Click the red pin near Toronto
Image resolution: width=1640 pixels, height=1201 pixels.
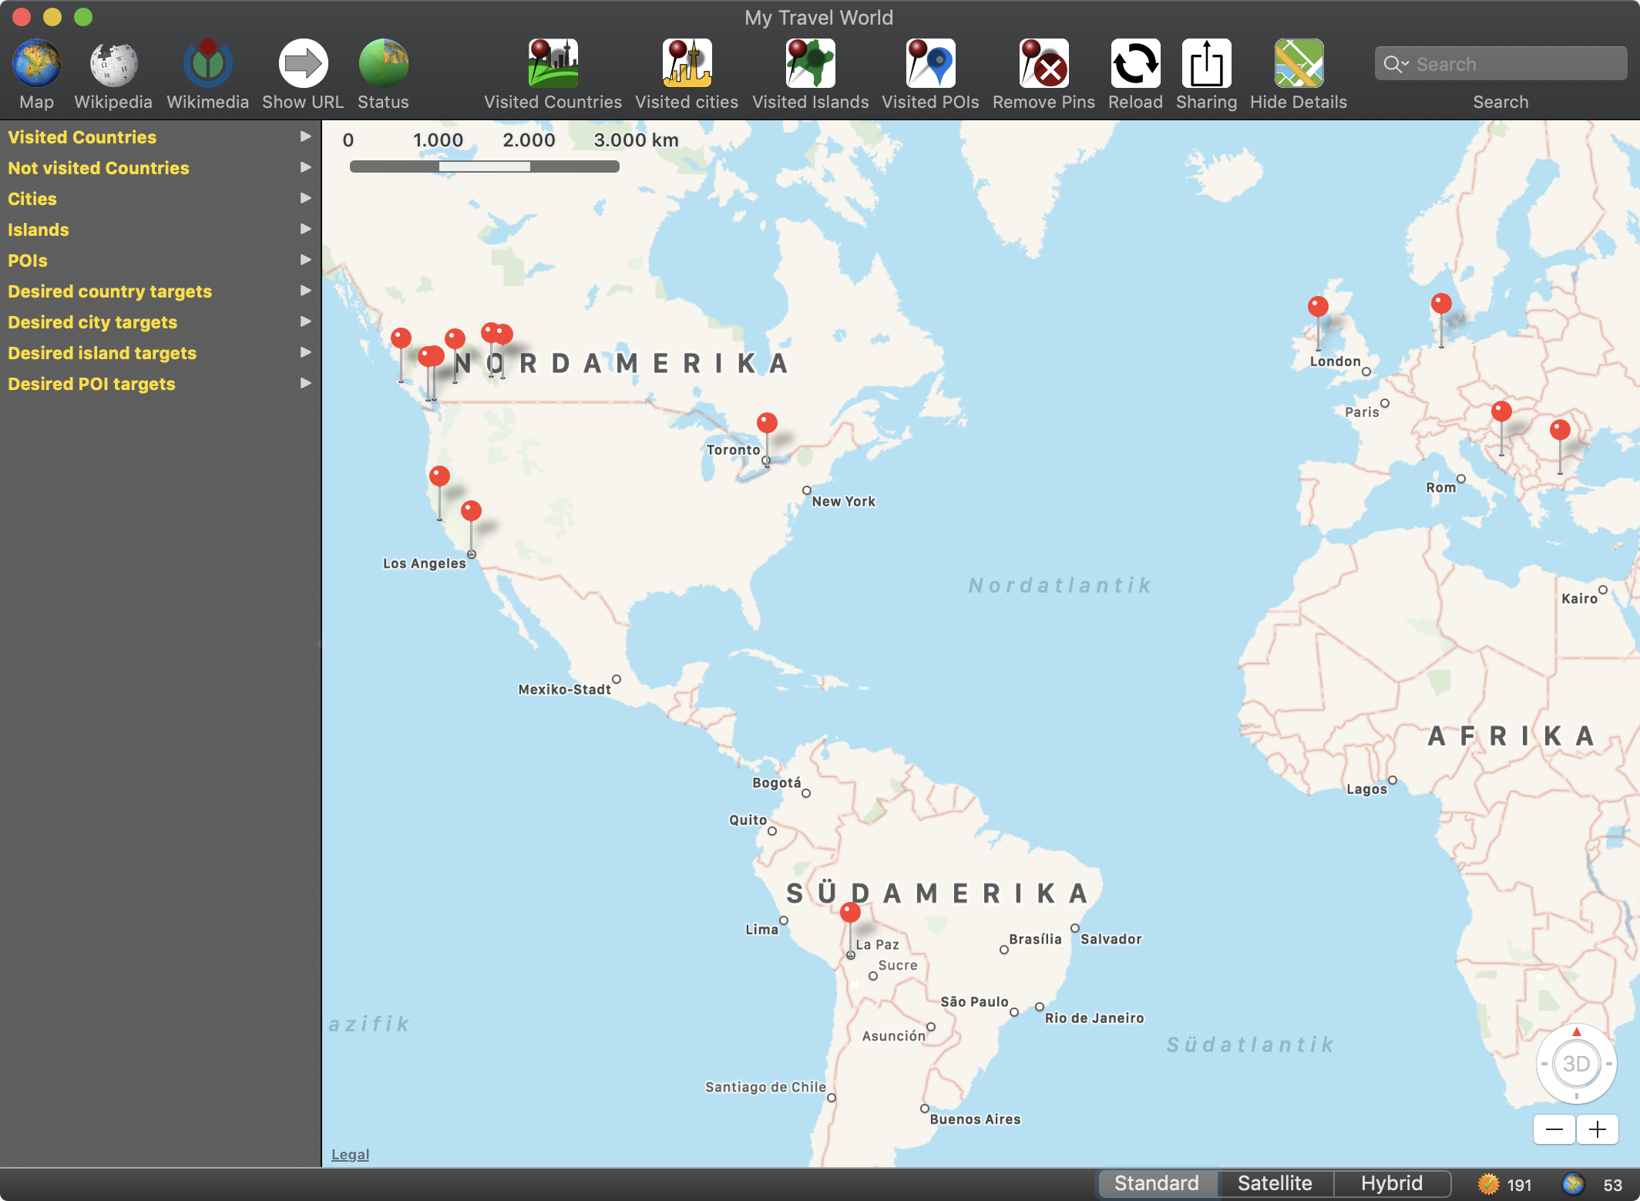click(767, 422)
